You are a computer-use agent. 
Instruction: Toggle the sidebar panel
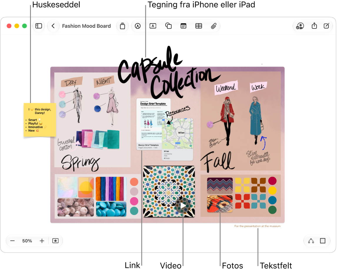pyautogui.click(x=39, y=26)
